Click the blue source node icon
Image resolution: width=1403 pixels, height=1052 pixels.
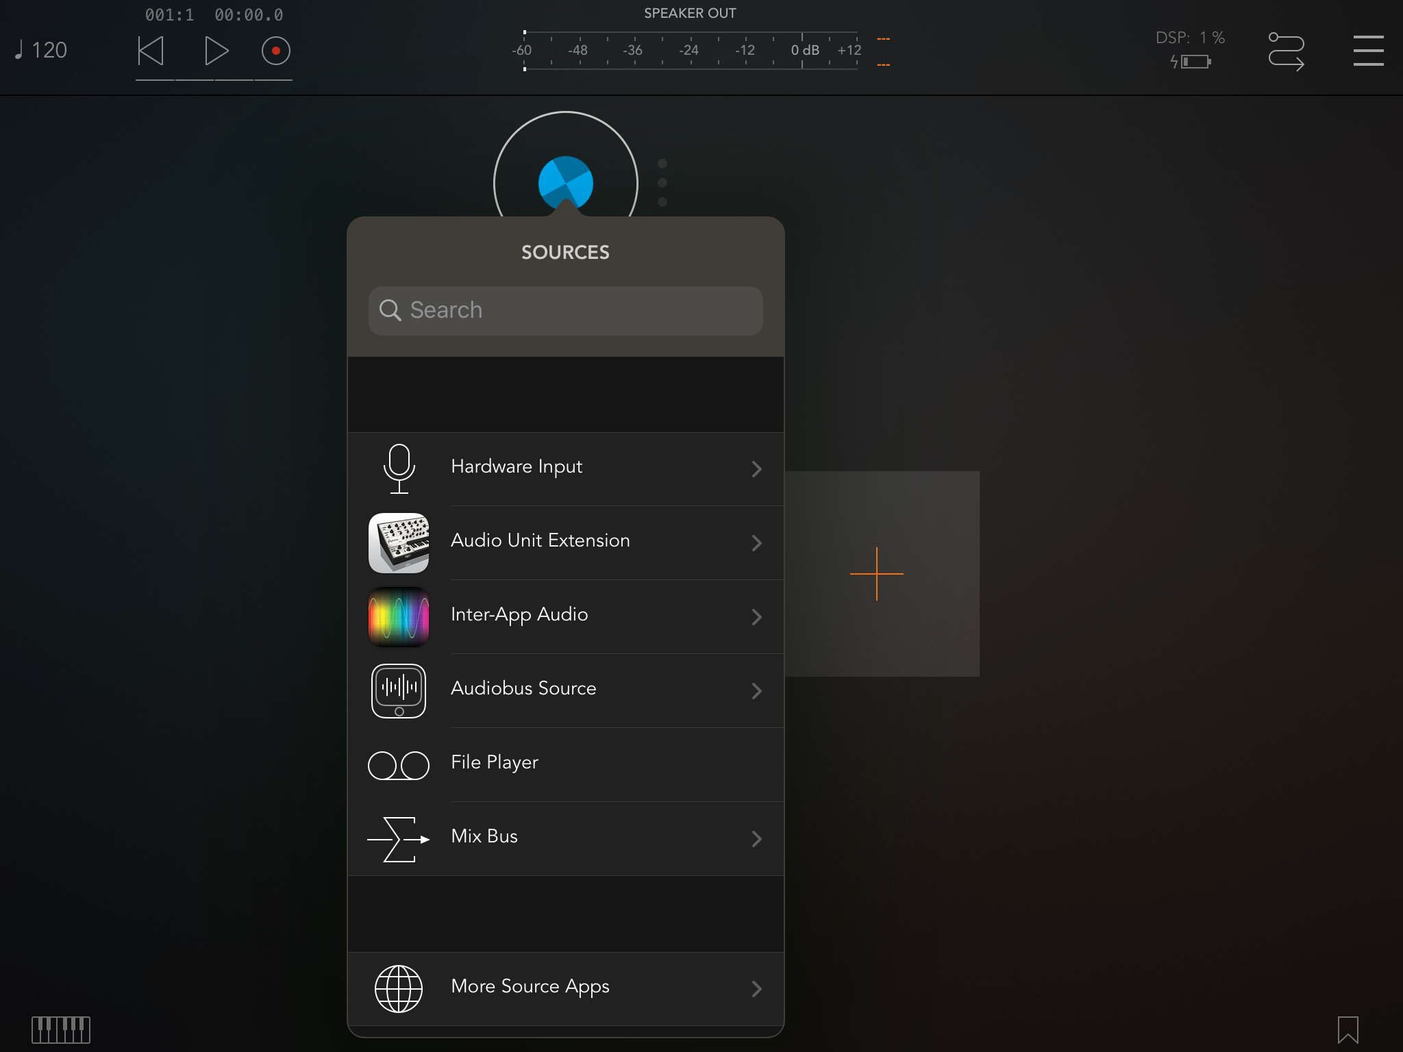pos(565,181)
